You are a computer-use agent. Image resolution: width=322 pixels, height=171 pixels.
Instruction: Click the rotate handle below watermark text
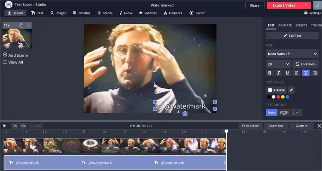point(185,114)
